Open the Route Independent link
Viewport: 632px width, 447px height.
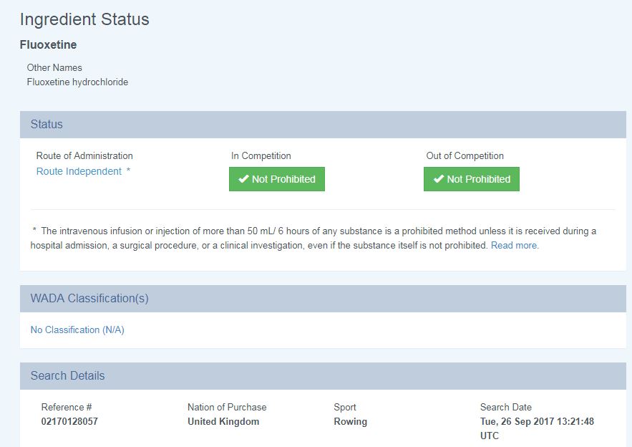pos(79,171)
